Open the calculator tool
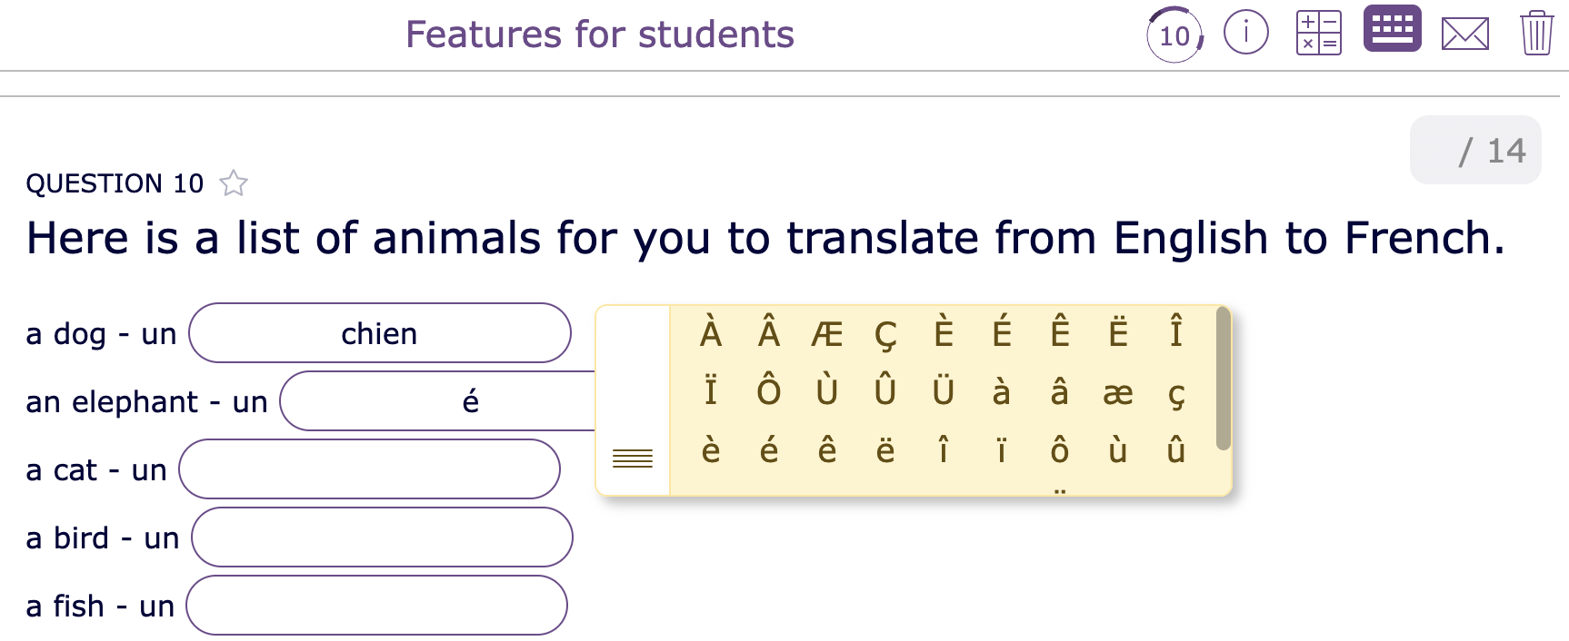This screenshot has height=641, width=1569. click(x=1319, y=34)
